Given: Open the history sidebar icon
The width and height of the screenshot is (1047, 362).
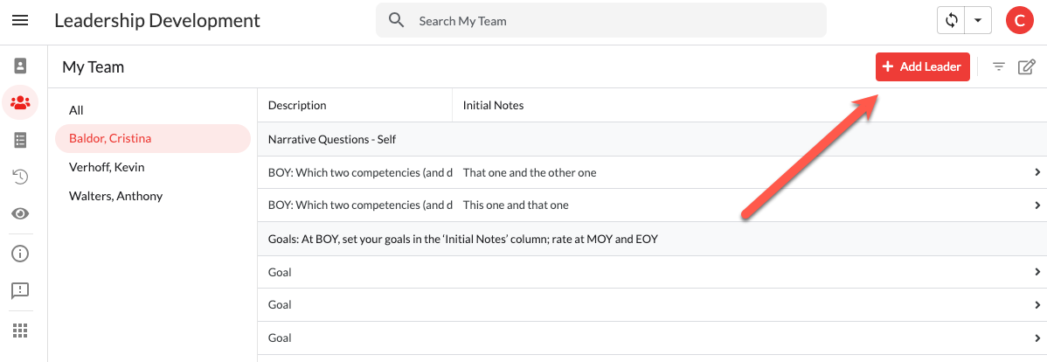Looking at the screenshot, I should [x=20, y=177].
